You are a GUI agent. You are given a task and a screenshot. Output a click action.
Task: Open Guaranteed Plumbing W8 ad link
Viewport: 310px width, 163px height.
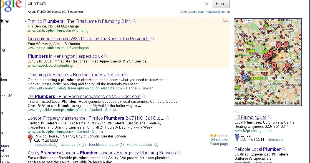point(89,39)
